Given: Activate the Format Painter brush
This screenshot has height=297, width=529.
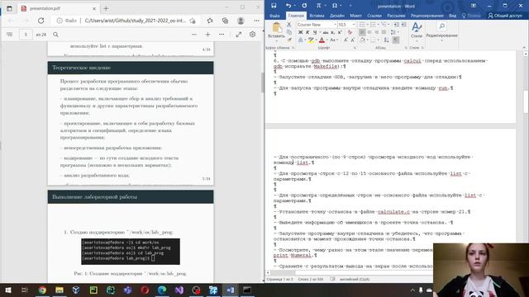Looking at the screenshot, I should point(288,40).
